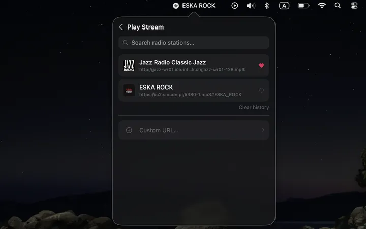Open Spotlight search from the menu bar
Screen dimensions: 366x229
(x=338, y=6)
